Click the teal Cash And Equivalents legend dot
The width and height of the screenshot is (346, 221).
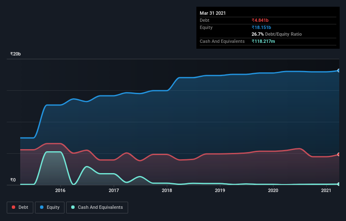click(73, 207)
